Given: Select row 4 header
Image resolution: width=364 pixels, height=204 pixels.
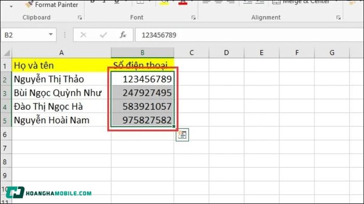Looking at the screenshot, I should point(6,107).
